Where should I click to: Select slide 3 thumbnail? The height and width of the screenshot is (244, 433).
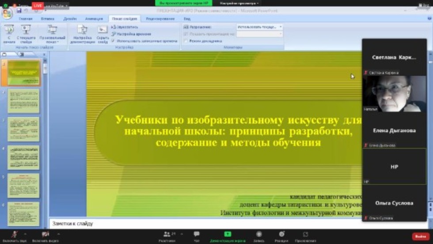pos(23,130)
